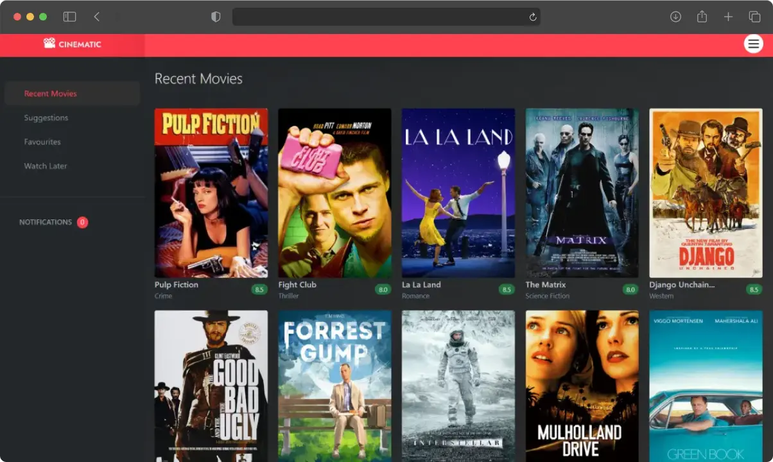Image resolution: width=773 pixels, height=462 pixels.
Task: Click the notifications count badge
Action: (82, 222)
